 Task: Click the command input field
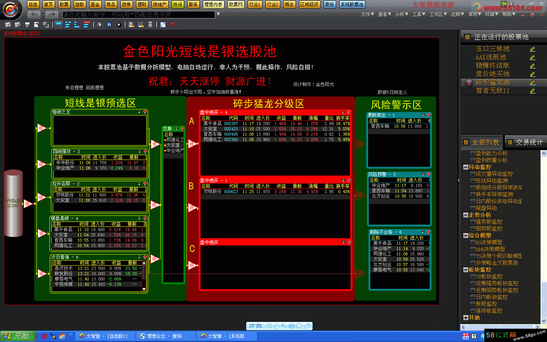tap(139, 14)
